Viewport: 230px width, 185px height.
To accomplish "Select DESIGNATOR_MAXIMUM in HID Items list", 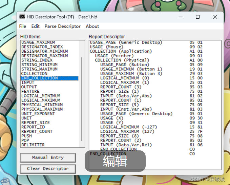I will pos(49,56).
